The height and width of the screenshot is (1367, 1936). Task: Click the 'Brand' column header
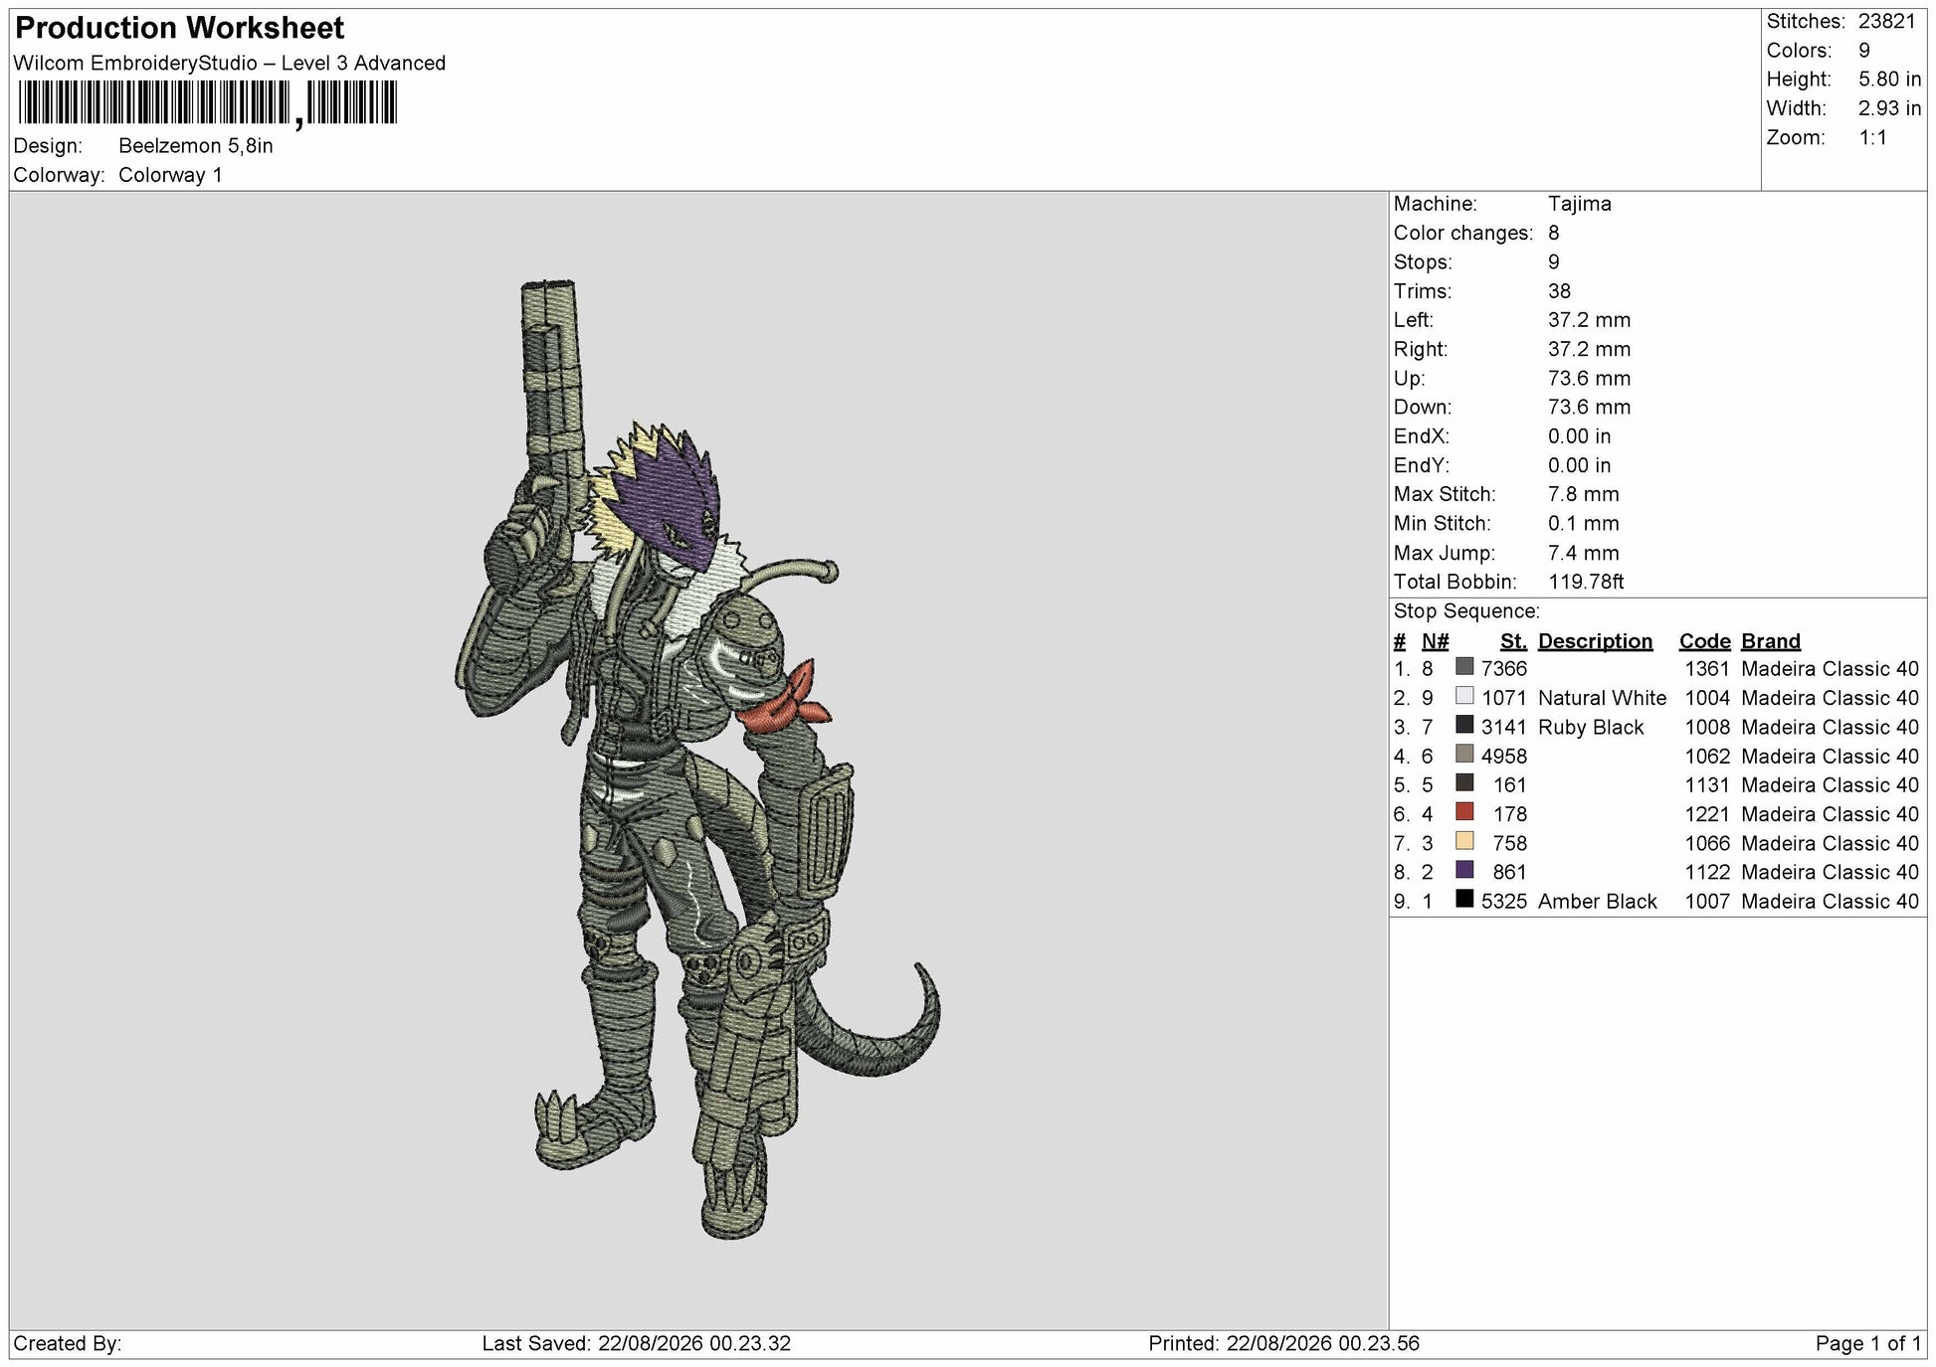pos(1771,641)
